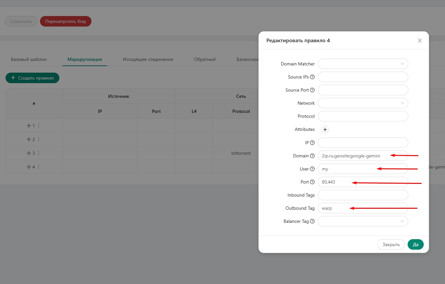Click the help icon next to User
The width and height of the screenshot is (445, 284).
(312, 169)
